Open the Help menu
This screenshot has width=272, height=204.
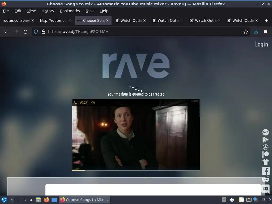point(104,11)
